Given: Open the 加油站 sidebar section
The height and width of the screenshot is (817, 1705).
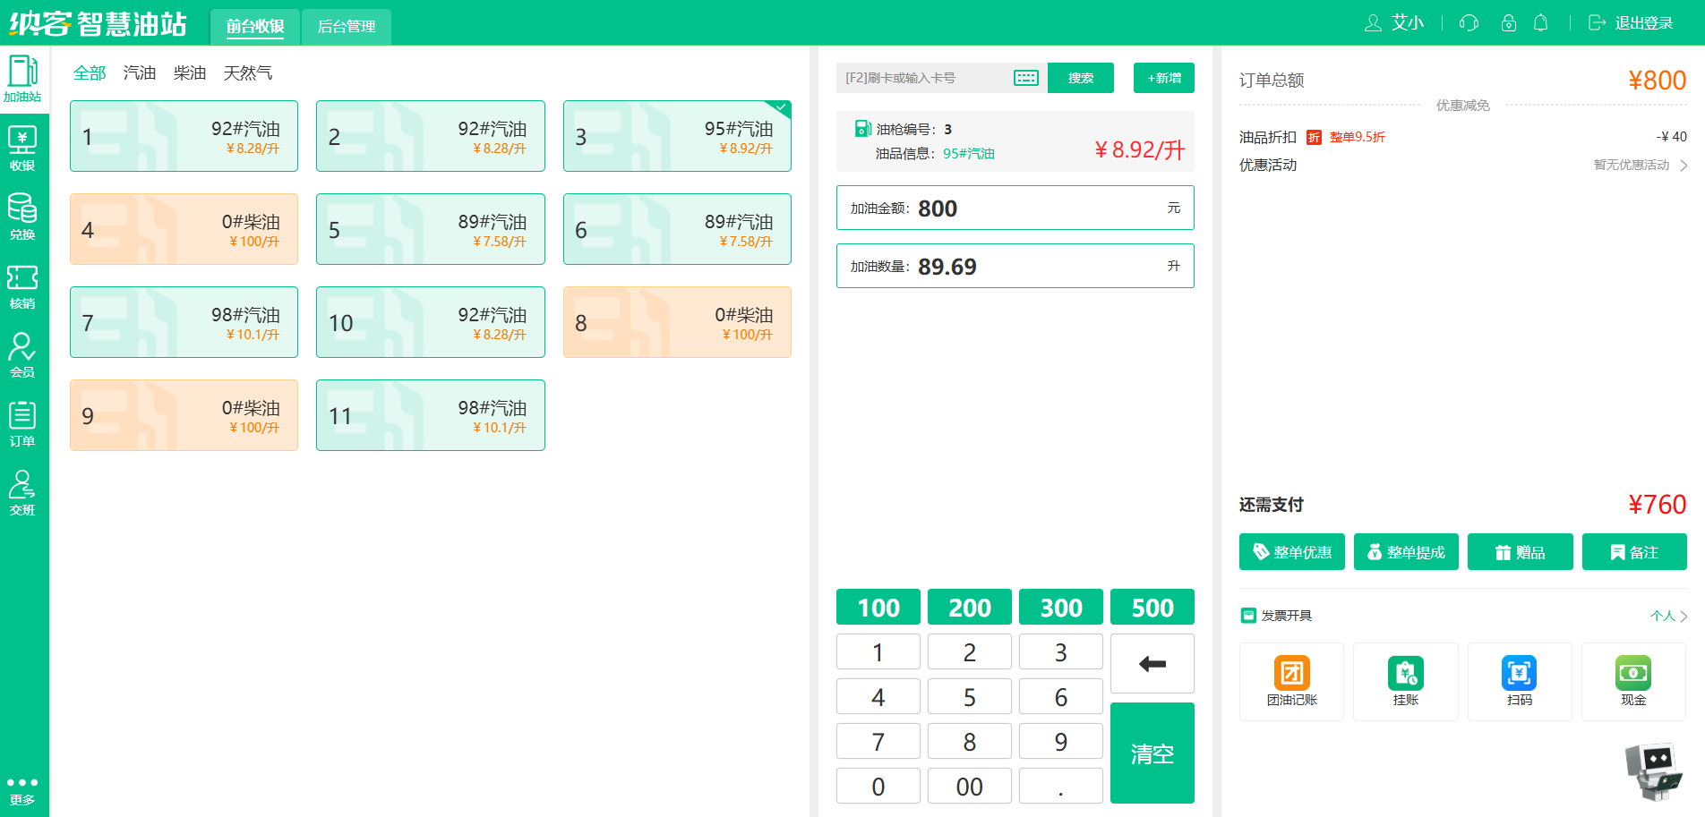Looking at the screenshot, I should click(22, 79).
